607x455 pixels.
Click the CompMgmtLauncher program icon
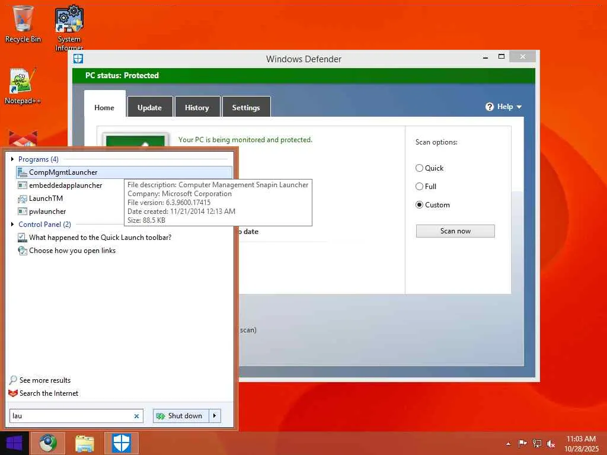pos(23,172)
